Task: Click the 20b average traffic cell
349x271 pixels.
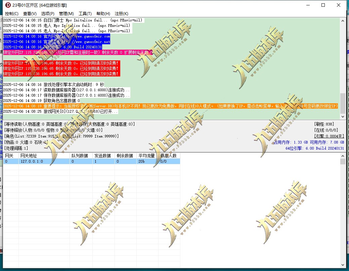Action: 141,161
